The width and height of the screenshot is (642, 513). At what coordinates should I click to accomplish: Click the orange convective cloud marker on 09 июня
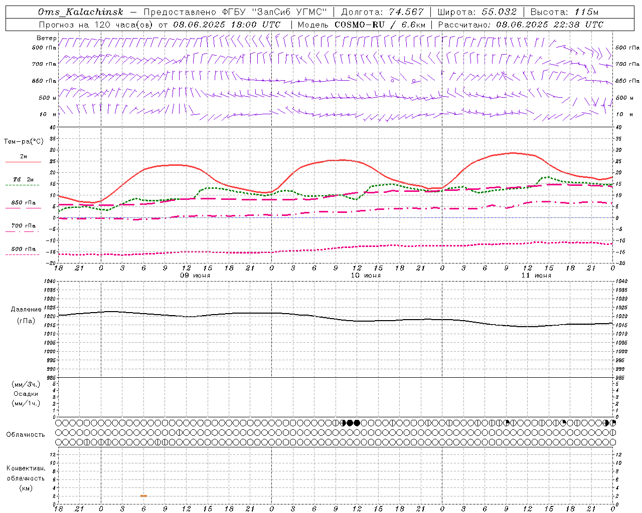[143, 496]
